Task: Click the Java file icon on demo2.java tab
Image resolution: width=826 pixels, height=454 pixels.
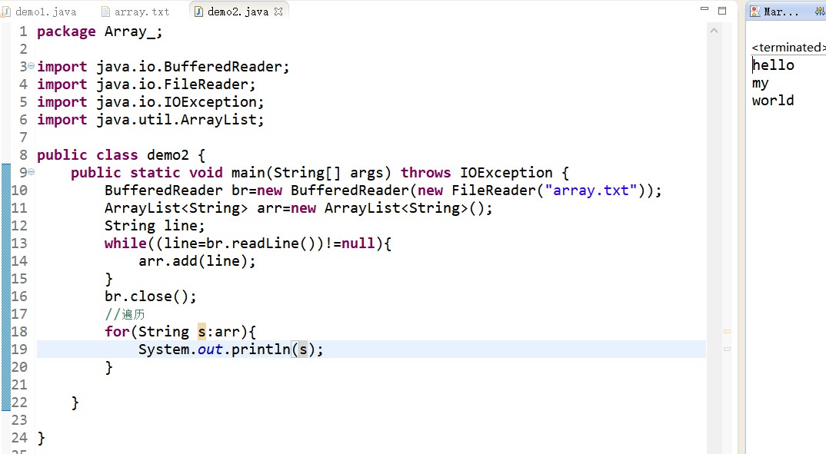Action: tap(198, 12)
